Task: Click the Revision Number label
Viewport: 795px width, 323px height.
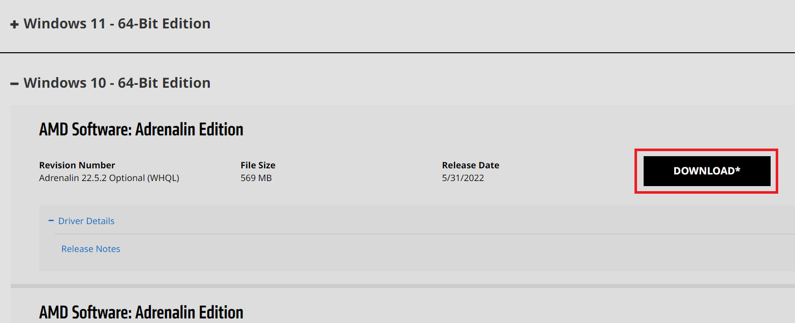Action: click(77, 165)
